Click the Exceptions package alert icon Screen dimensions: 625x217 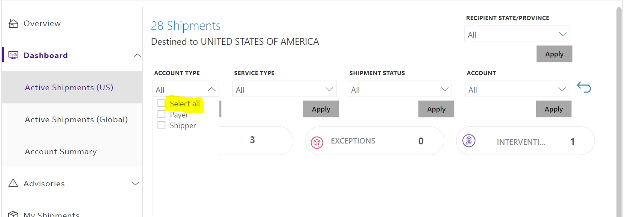tap(317, 142)
